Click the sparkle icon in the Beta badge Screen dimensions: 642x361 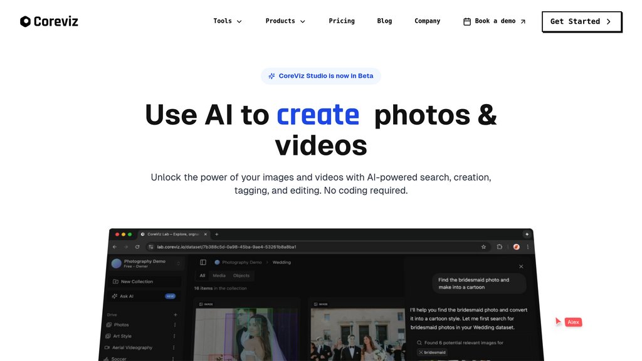[x=271, y=76]
